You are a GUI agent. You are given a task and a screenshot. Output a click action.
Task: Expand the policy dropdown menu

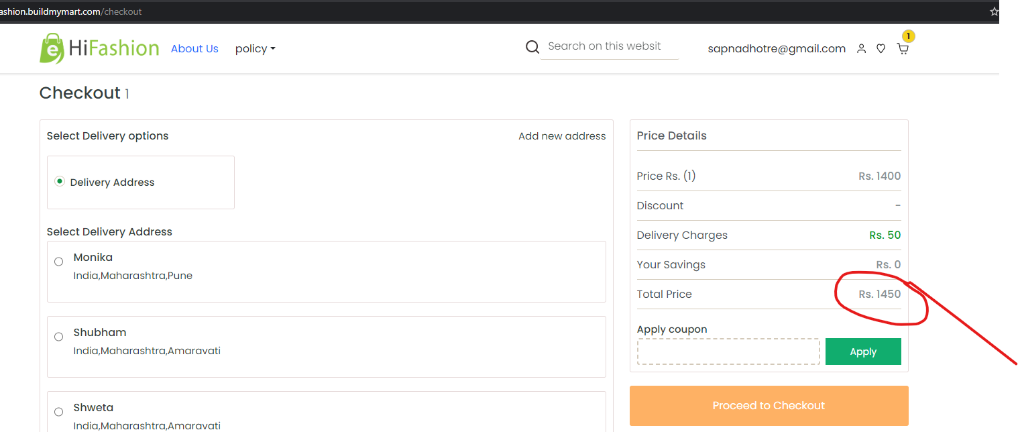pyautogui.click(x=256, y=49)
